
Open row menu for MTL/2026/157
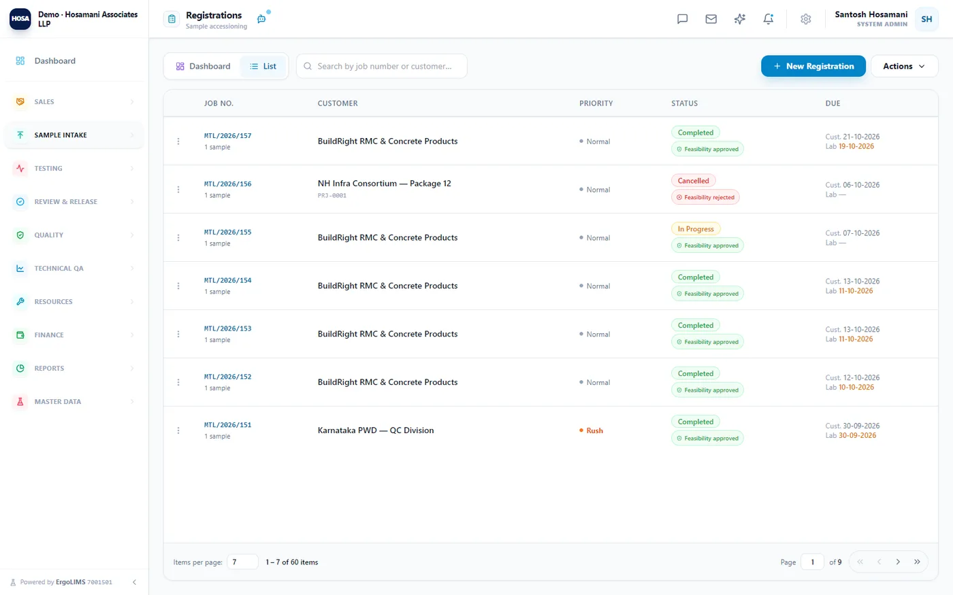point(178,141)
